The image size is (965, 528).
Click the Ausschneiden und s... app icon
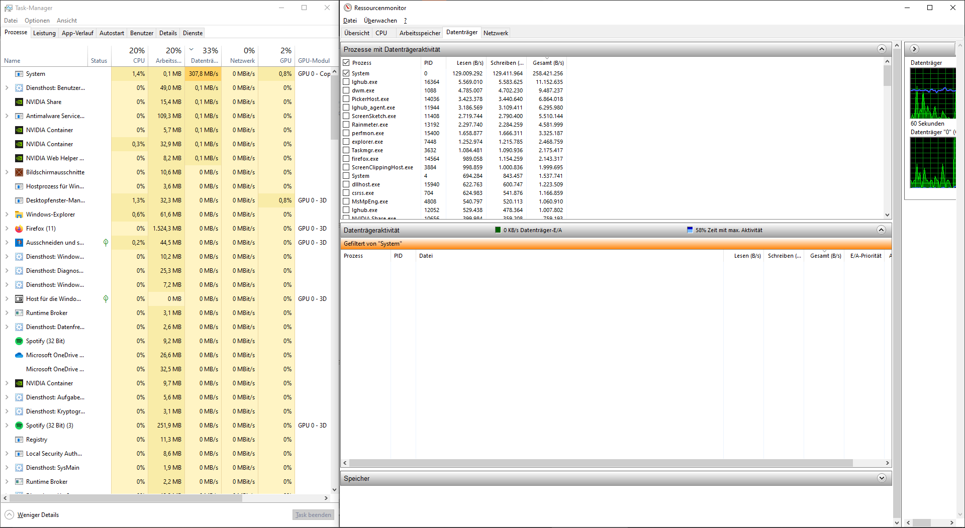[x=19, y=243]
